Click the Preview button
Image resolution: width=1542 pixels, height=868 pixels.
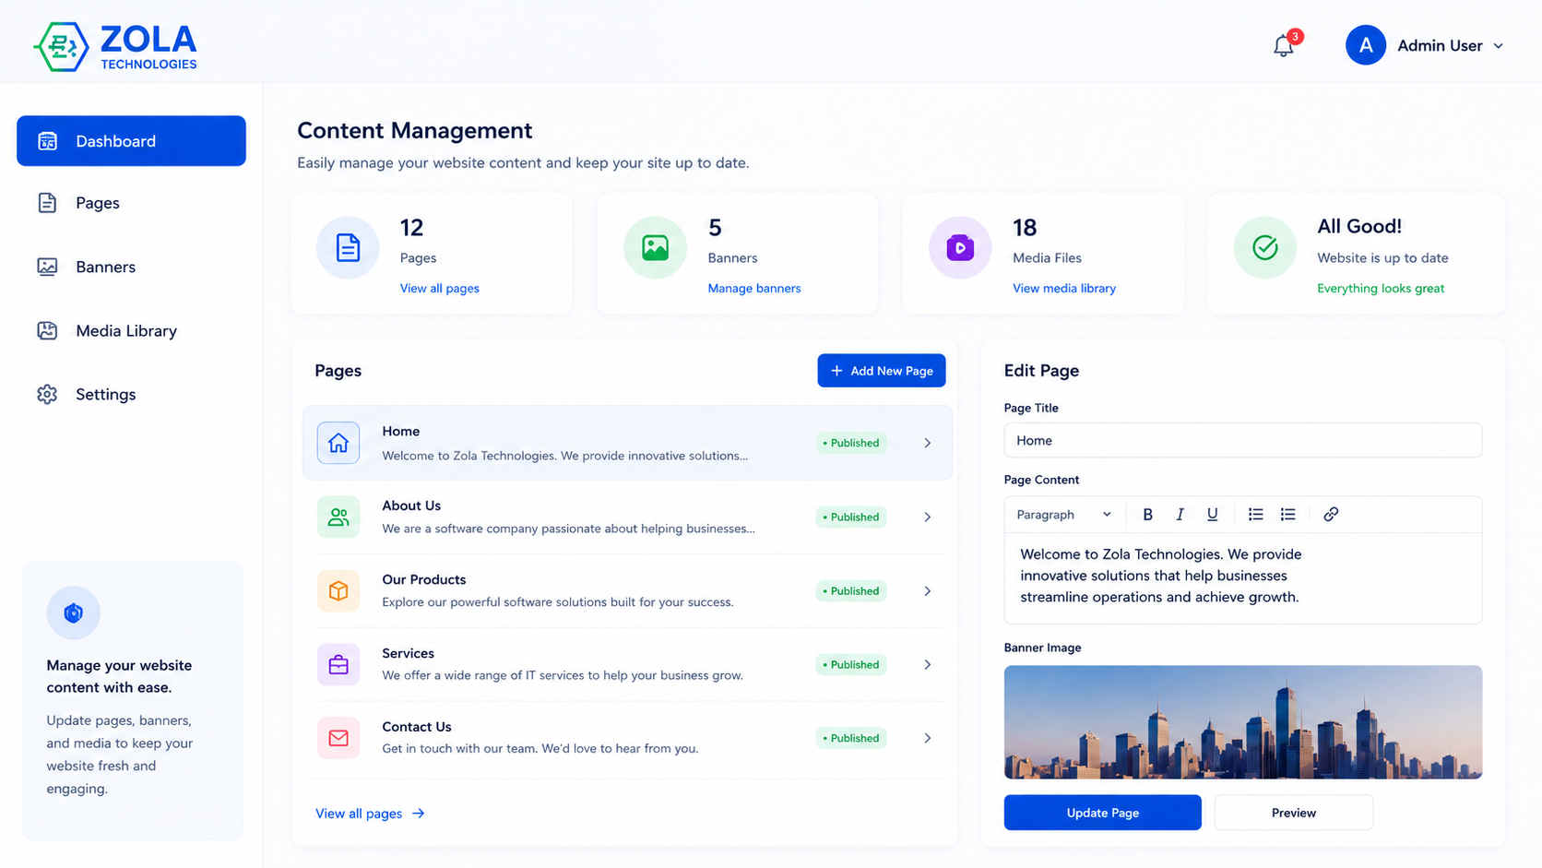(1293, 813)
